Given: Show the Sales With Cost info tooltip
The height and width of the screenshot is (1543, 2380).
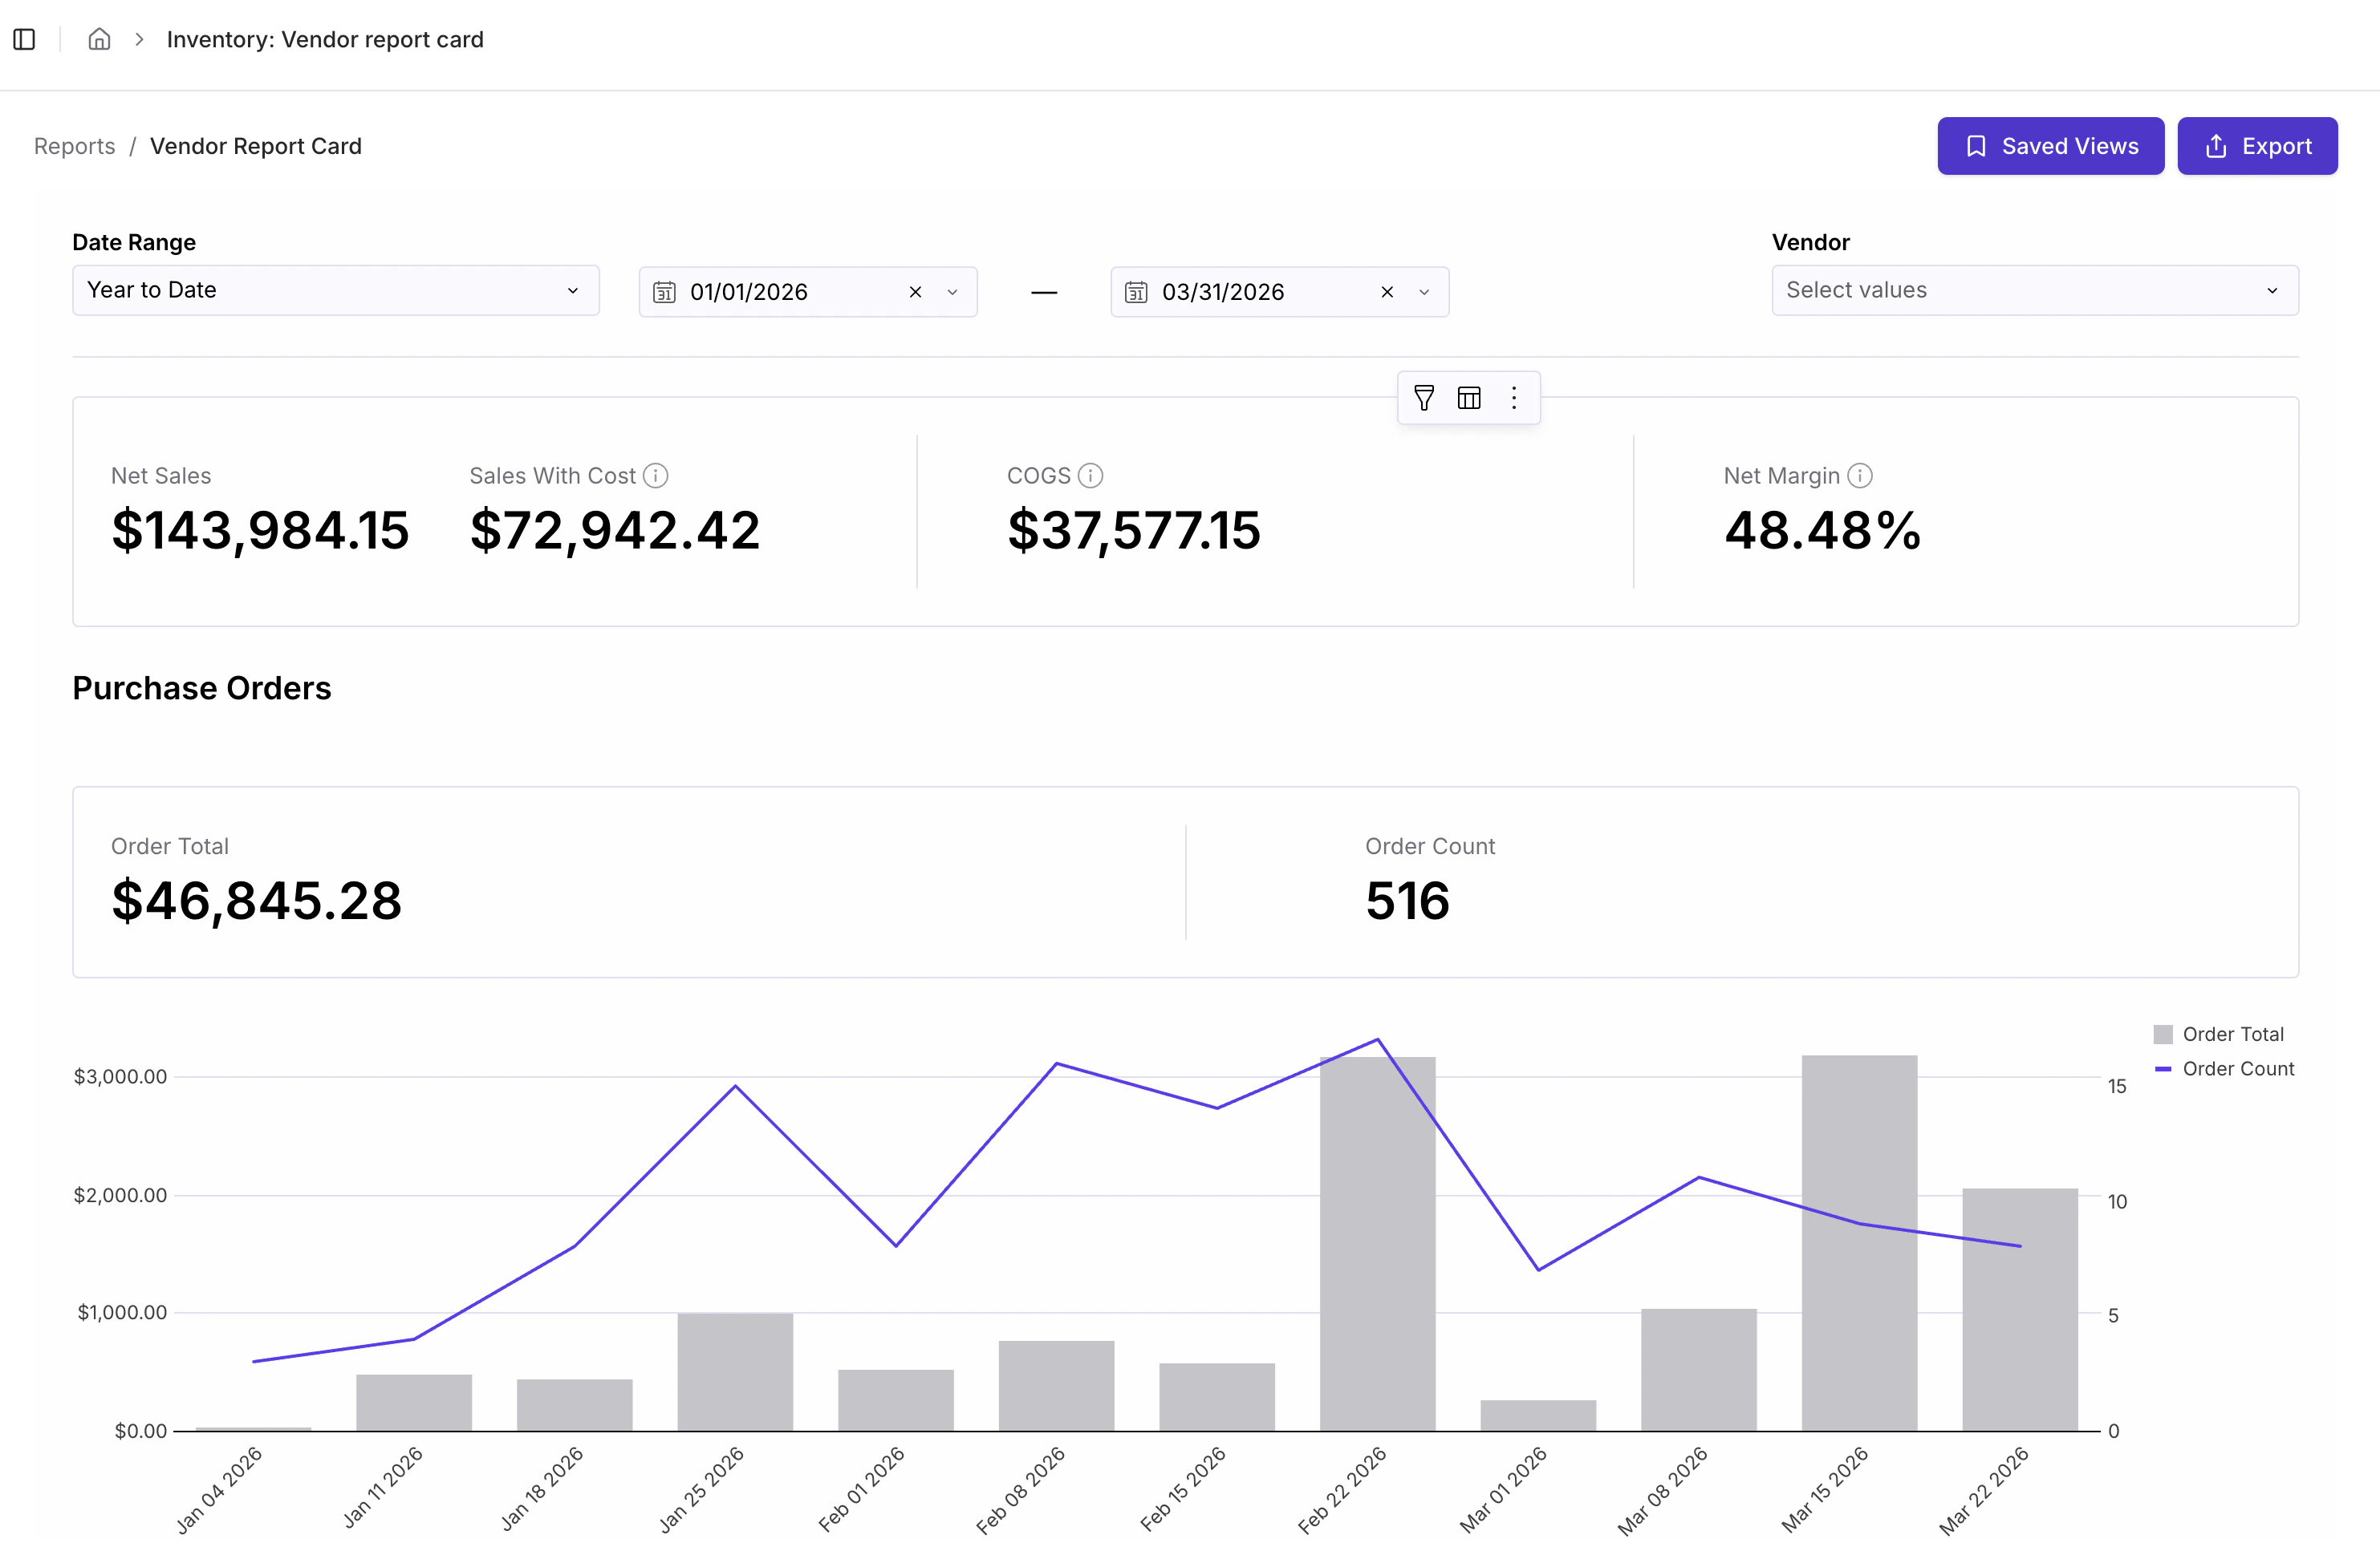Looking at the screenshot, I should pos(655,476).
